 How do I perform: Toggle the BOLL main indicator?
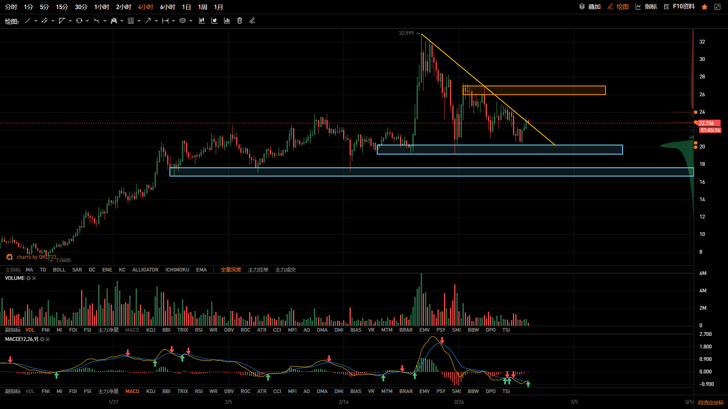[x=59, y=270]
